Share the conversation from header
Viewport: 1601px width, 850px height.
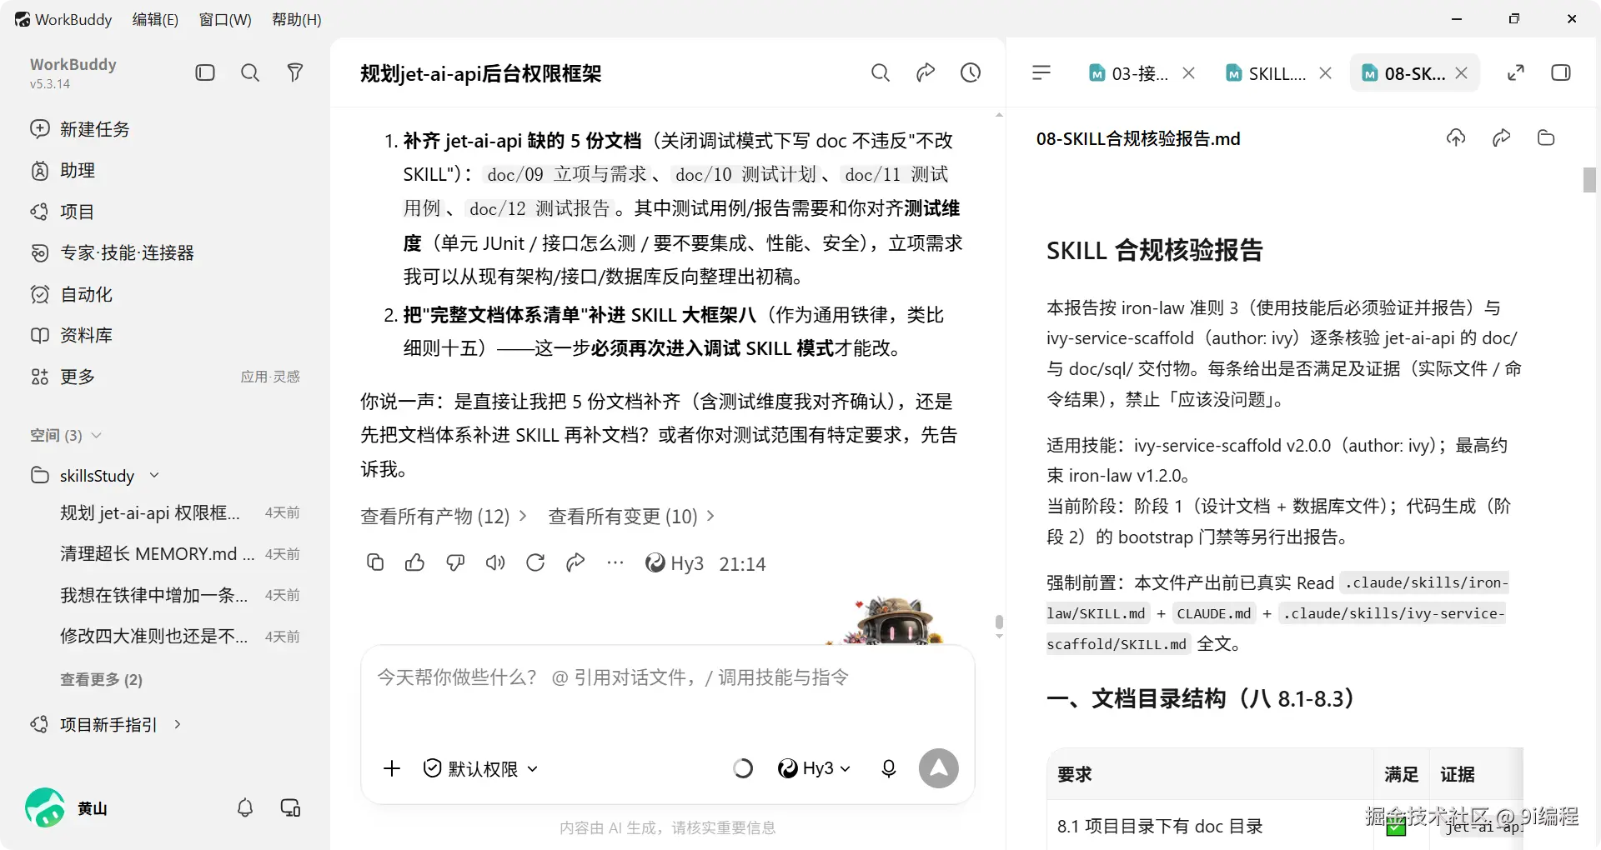(926, 73)
